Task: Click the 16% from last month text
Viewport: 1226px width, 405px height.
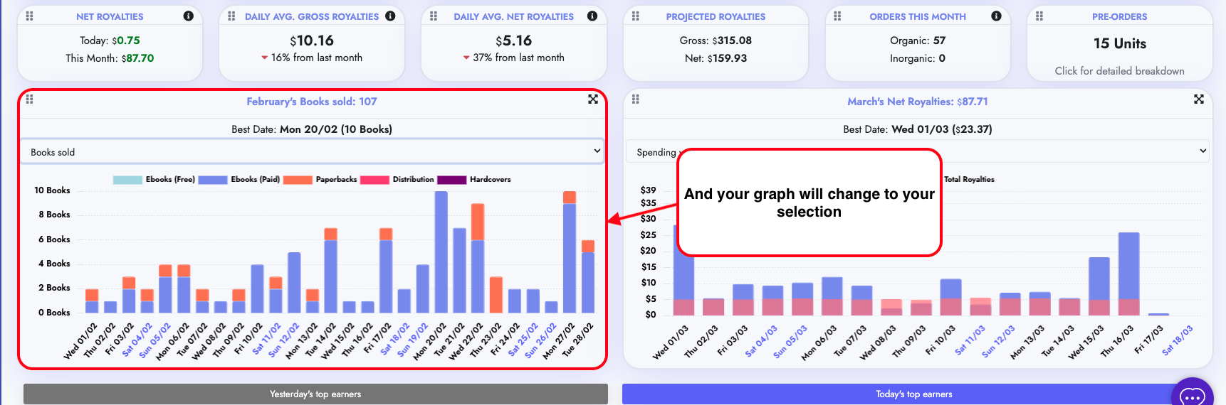Action: coord(317,58)
